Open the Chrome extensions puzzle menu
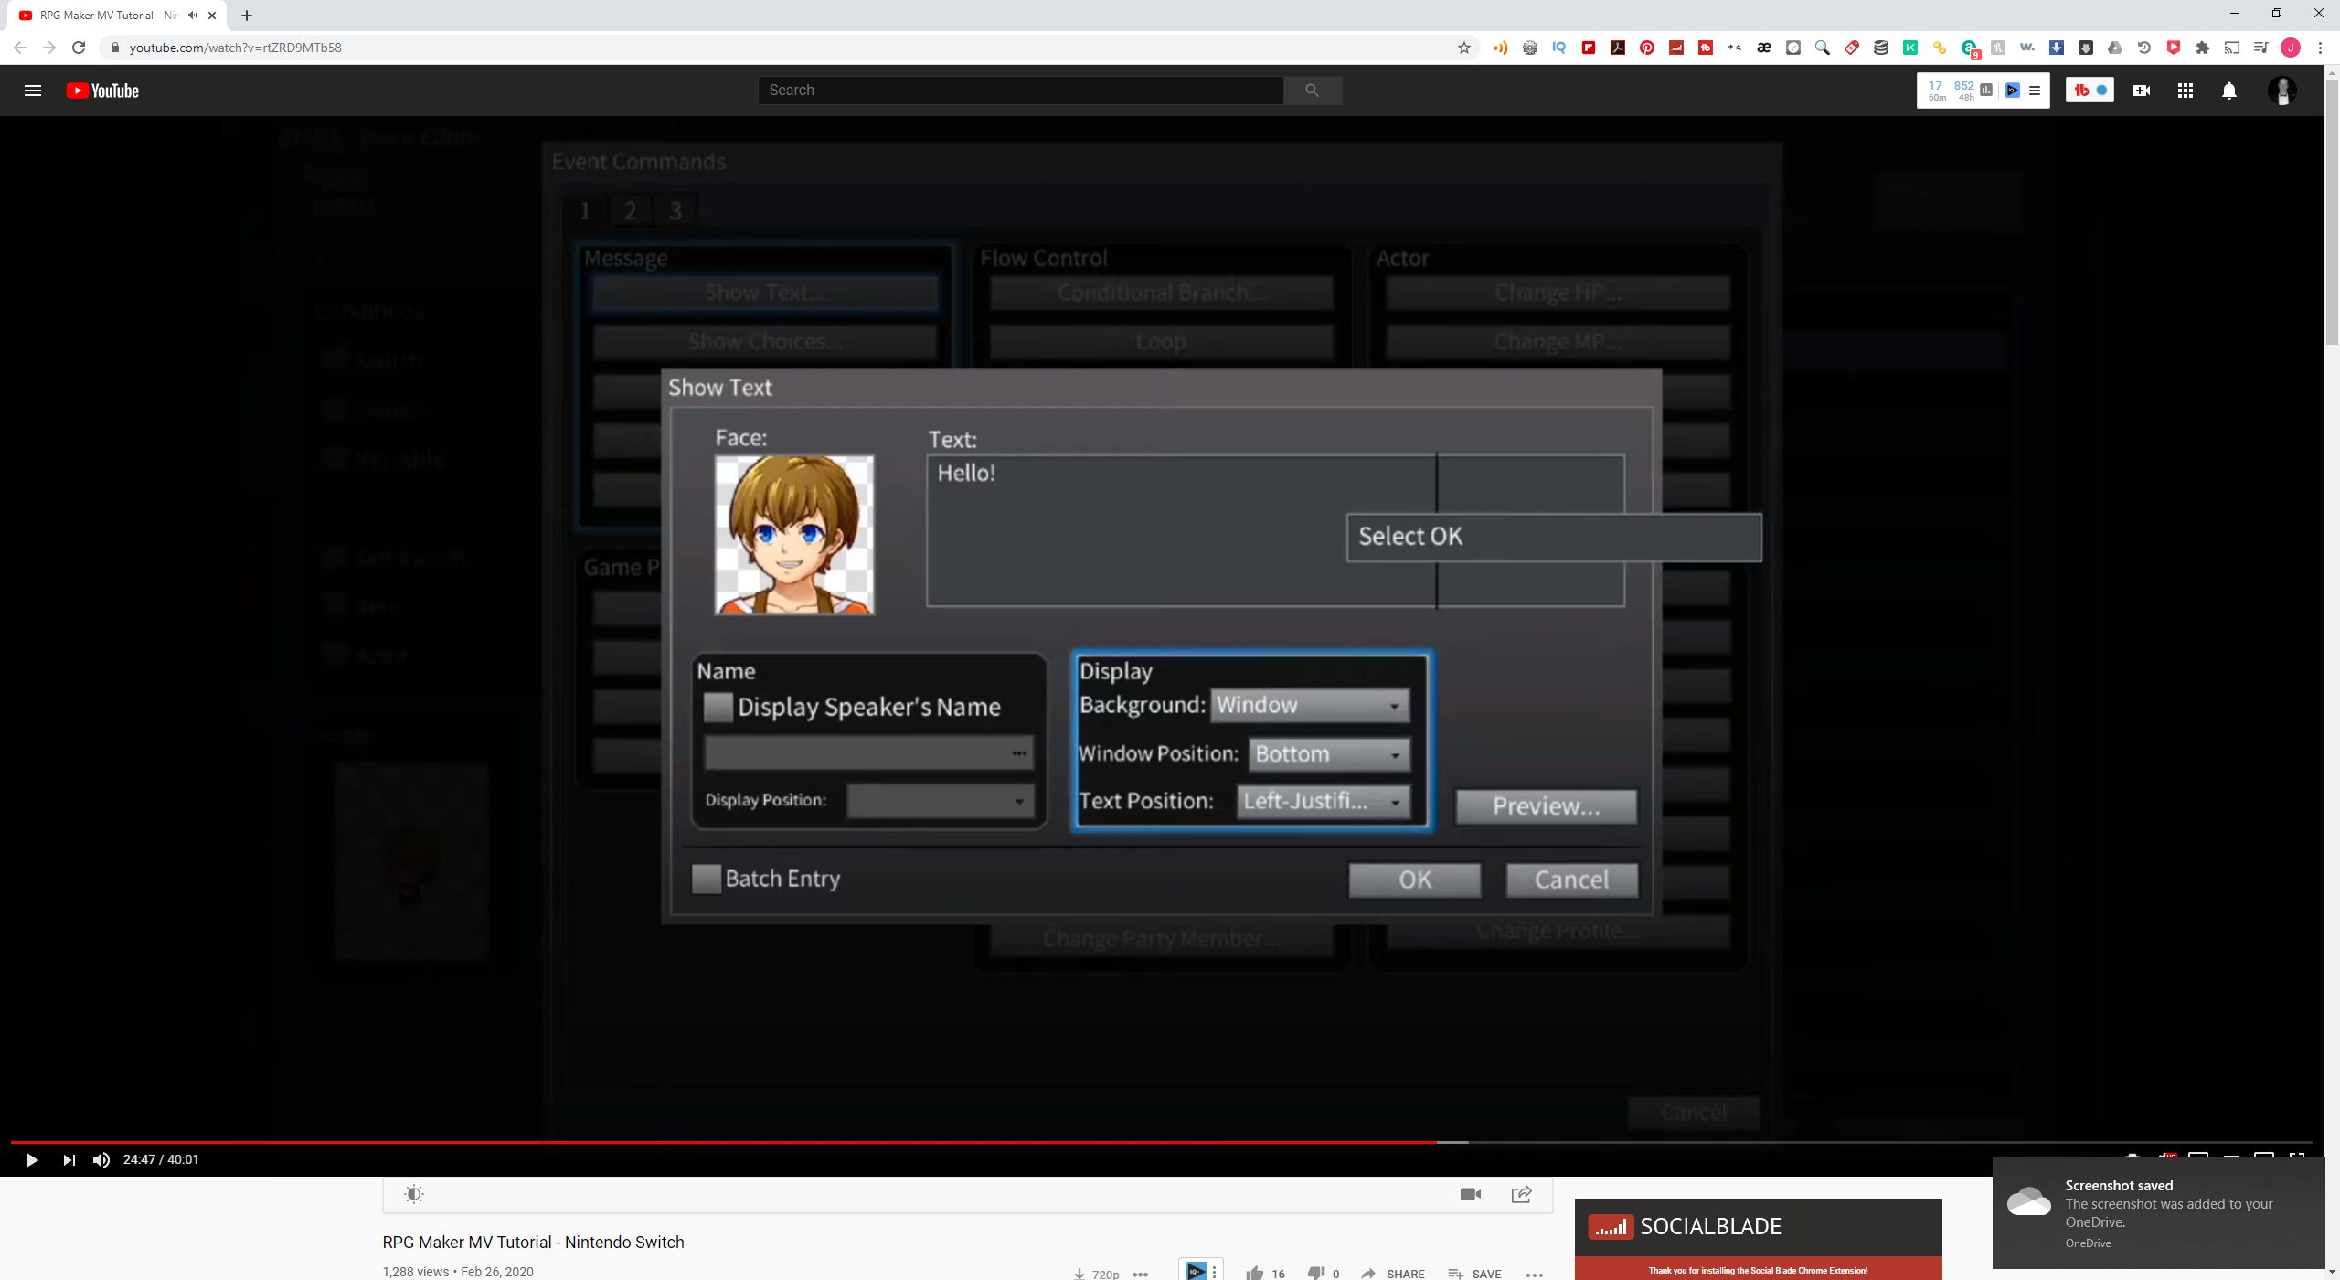The height and width of the screenshot is (1280, 2340). [x=2203, y=48]
